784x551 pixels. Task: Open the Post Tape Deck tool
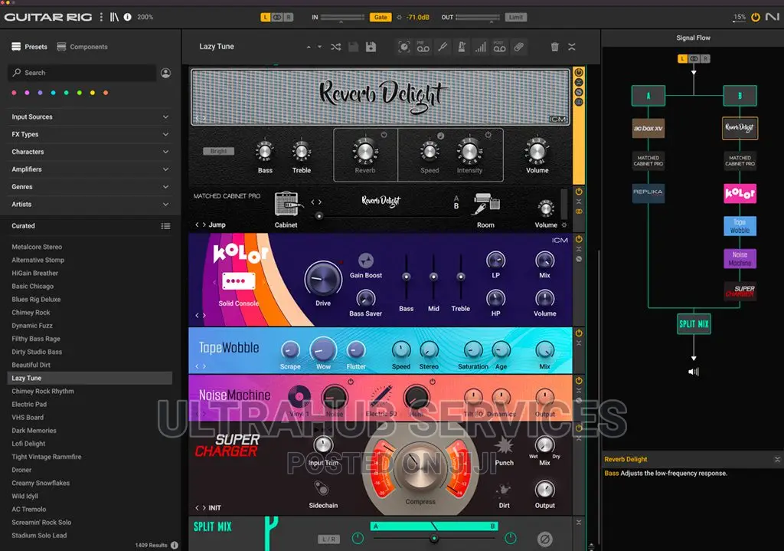point(499,47)
